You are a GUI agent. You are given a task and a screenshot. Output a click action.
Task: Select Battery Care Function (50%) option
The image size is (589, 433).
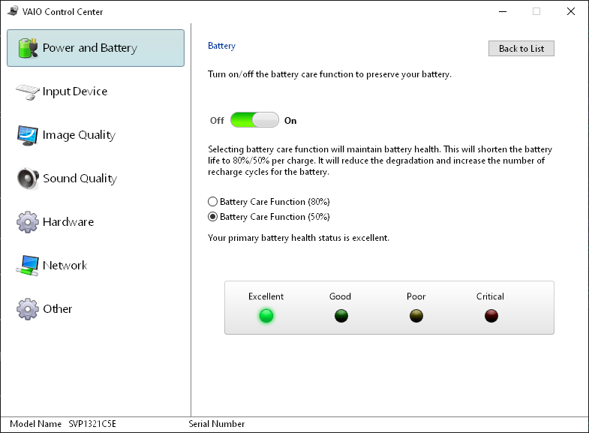[269, 217]
